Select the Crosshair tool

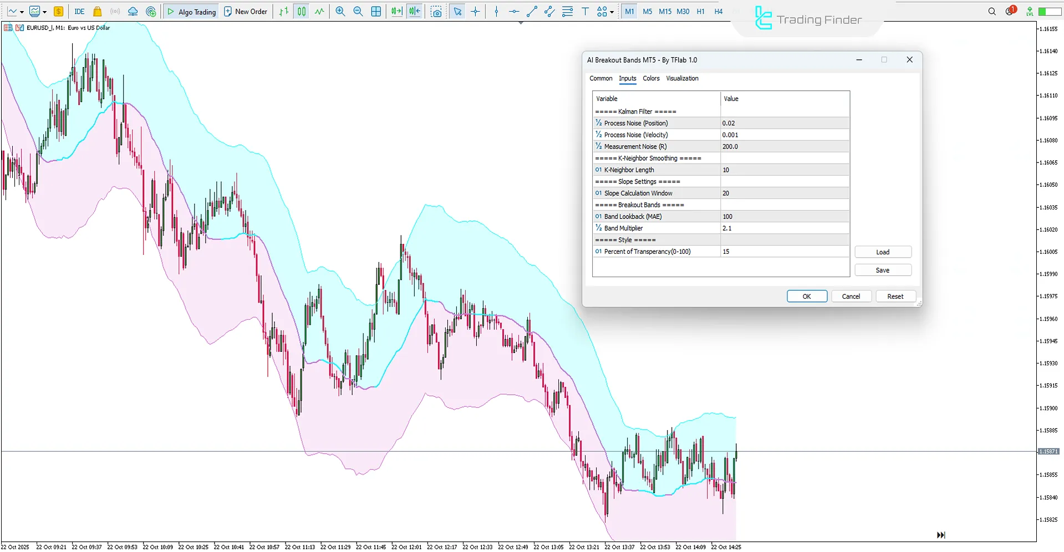click(x=475, y=11)
